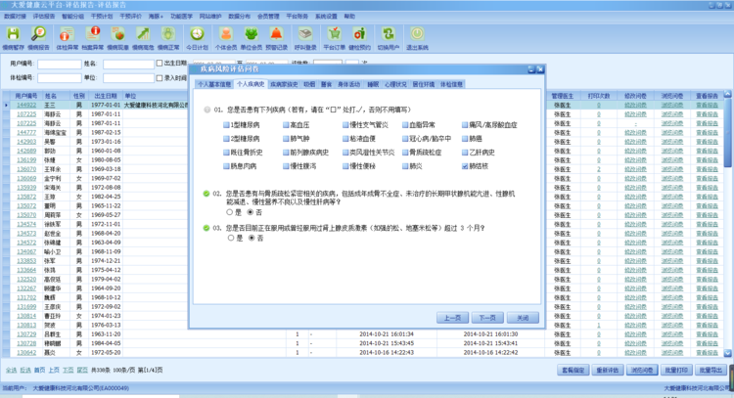Open 单位会员 green group icon
This screenshot has height=398, width=734.
click(x=251, y=33)
